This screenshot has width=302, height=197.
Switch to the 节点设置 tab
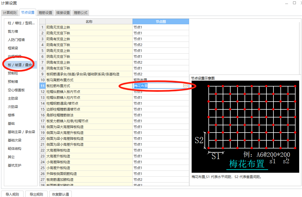[x=28, y=13]
